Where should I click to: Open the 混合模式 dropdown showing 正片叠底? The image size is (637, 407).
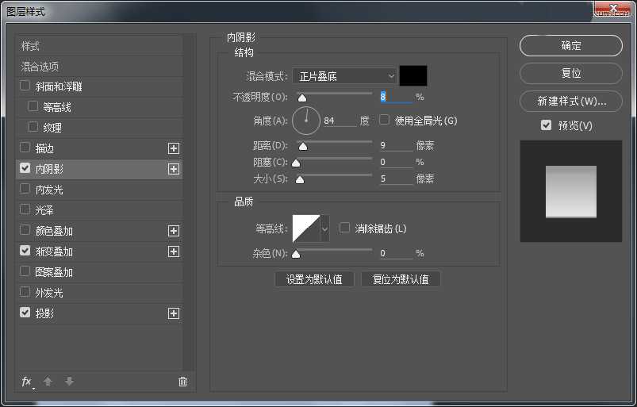pyautogui.click(x=344, y=76)
